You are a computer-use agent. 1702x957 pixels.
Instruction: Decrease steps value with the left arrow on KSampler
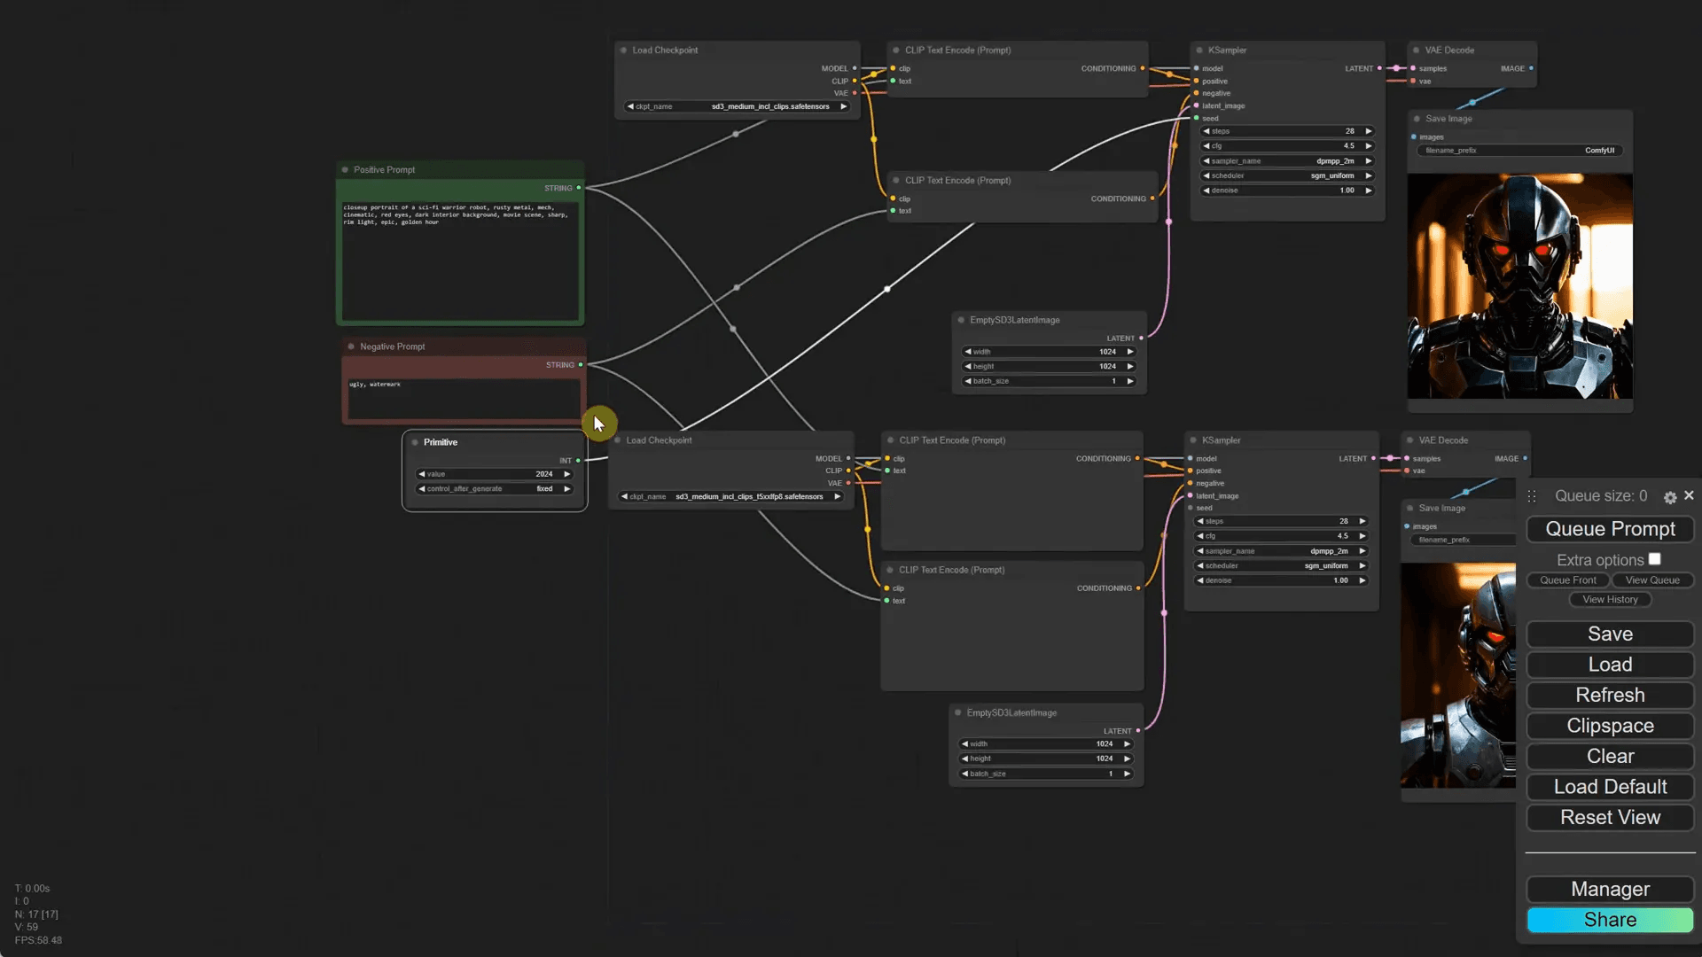[1206, 130]
